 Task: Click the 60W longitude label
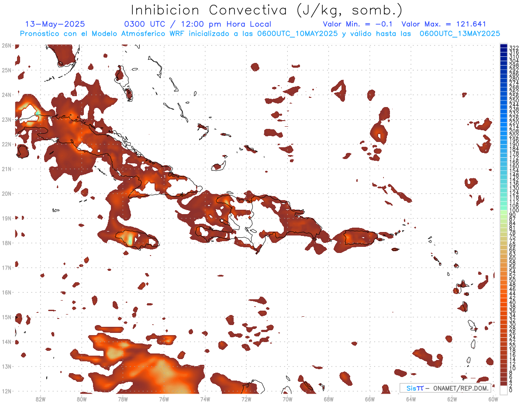493,399
